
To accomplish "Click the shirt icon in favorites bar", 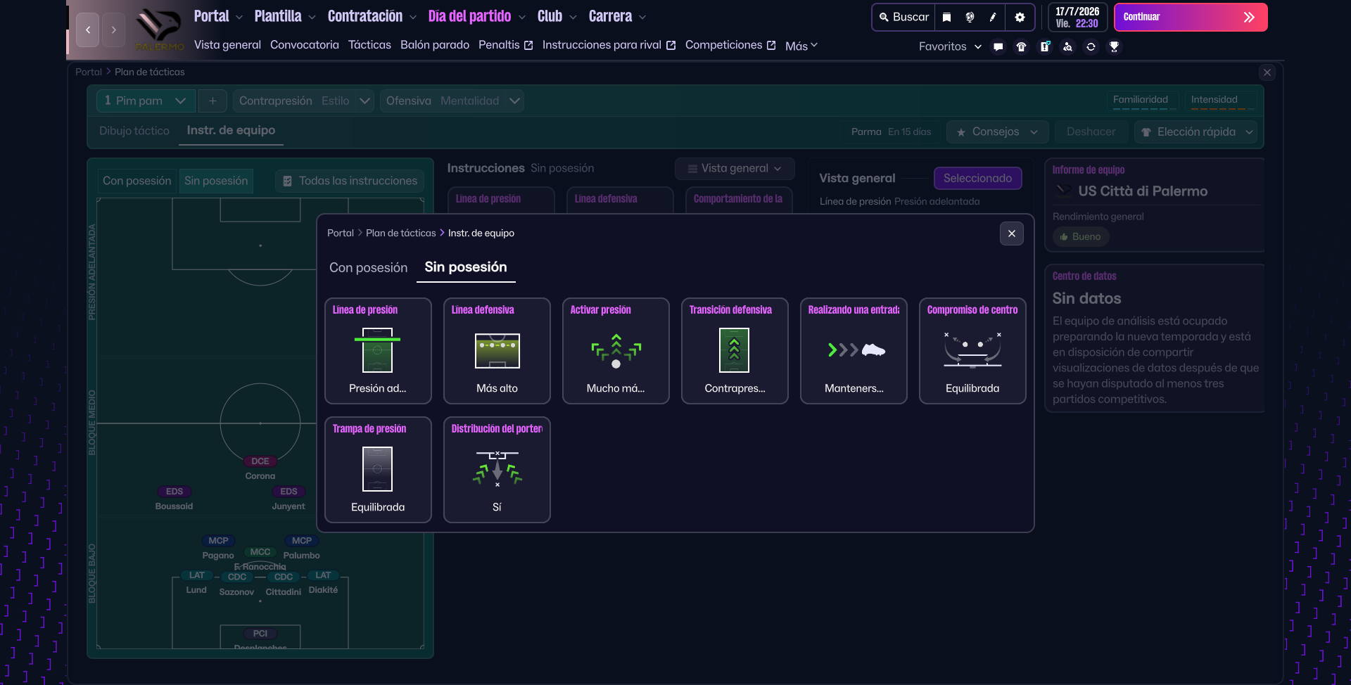I will [1021, 47].
